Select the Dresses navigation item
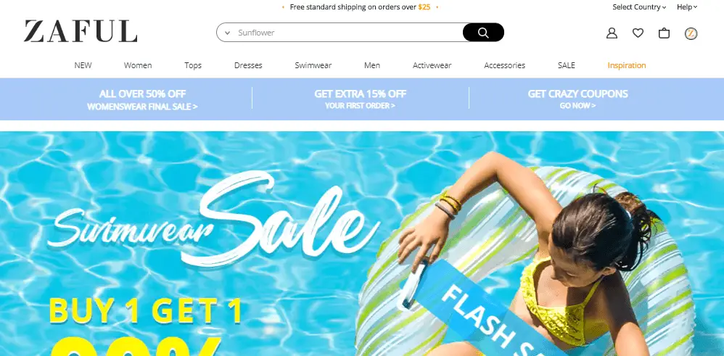 (x=248, y=65)
